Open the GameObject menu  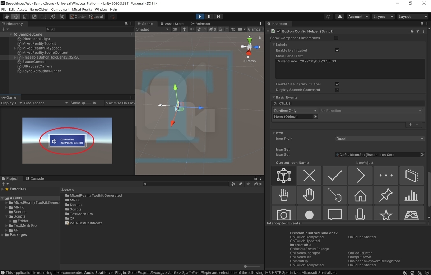(39, 9)
